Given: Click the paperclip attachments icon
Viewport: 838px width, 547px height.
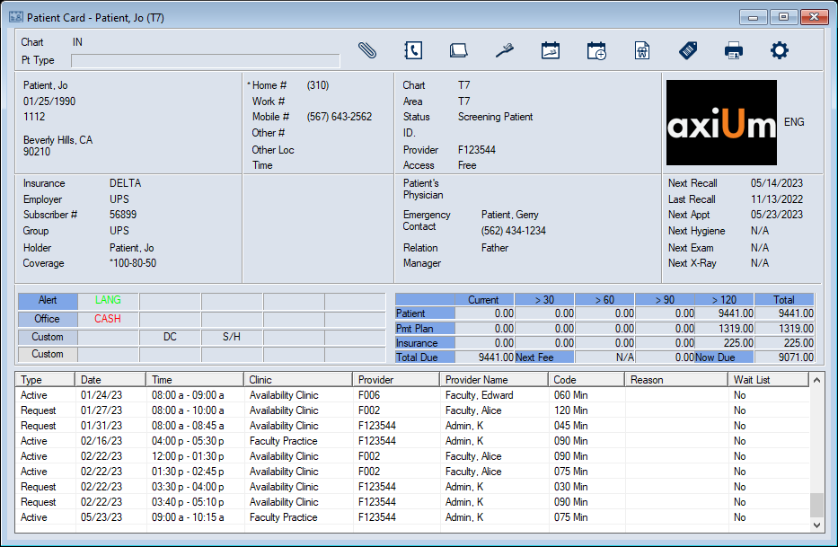Looking at the screenshot, I should coord(367,50).
